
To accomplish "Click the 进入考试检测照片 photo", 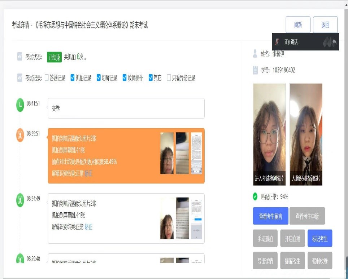I will pyautogui.click(x=269, y=134).
